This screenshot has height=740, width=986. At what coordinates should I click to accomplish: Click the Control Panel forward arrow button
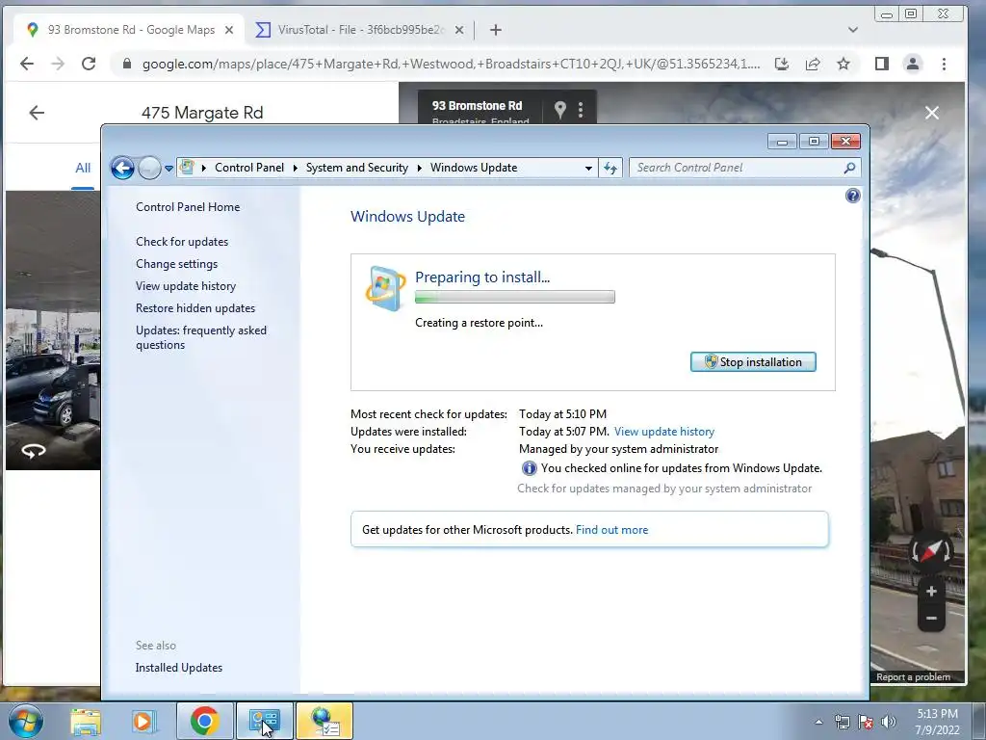pos(149,168)
